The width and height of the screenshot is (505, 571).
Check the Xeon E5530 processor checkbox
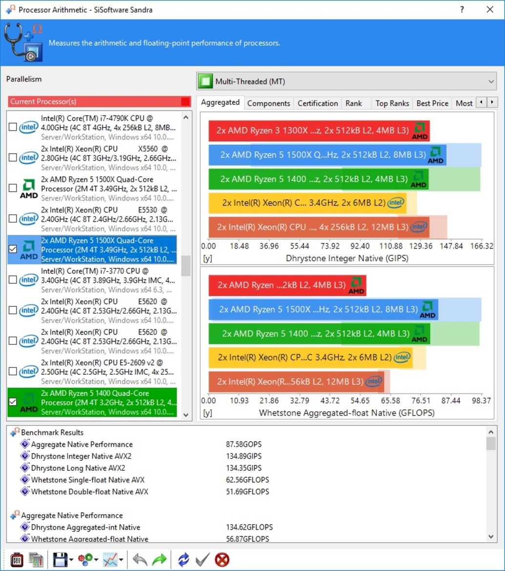coord(13,219)
